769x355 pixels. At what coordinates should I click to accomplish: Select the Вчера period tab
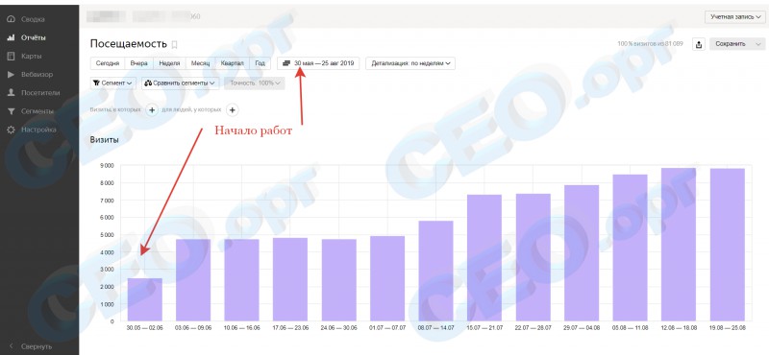(138, 63)
